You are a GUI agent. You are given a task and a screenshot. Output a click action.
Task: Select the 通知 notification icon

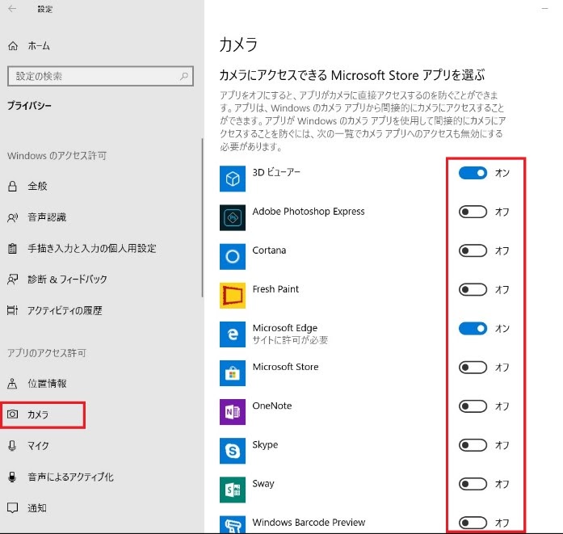[13, 508]
